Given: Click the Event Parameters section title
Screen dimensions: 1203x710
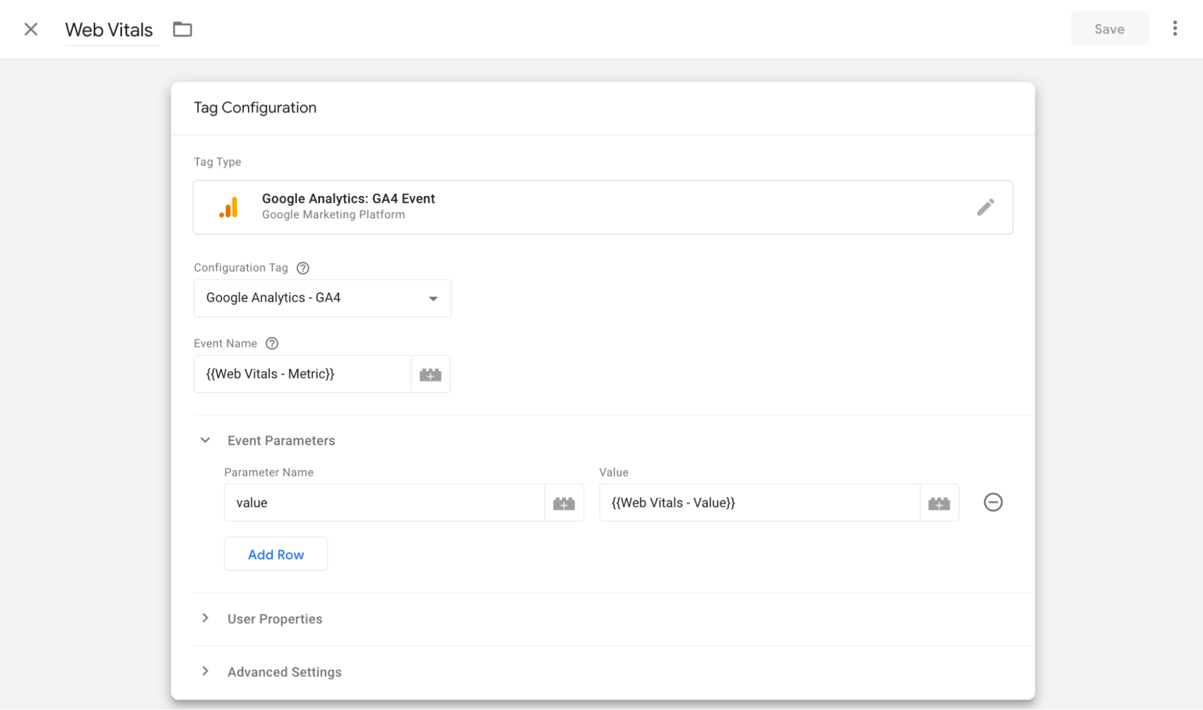Looking at the screenshot, I should pos(281,440).
